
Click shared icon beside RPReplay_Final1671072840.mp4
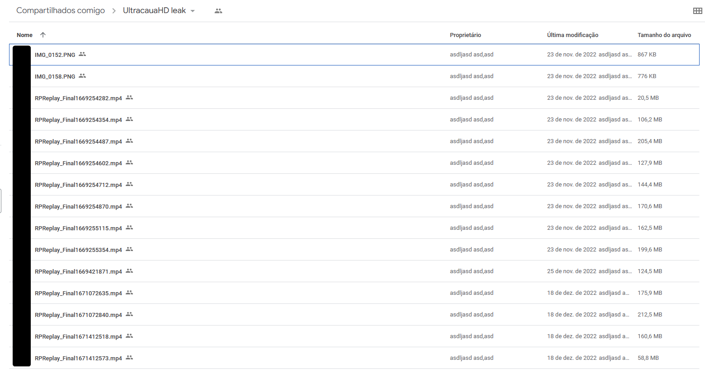click(129, 314)
